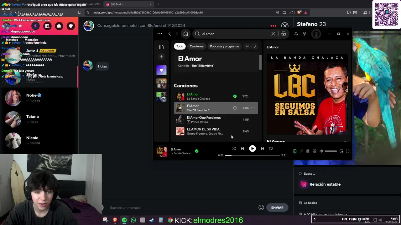Open Spotify mini player
401x225 pixels.
coord(341,151)
